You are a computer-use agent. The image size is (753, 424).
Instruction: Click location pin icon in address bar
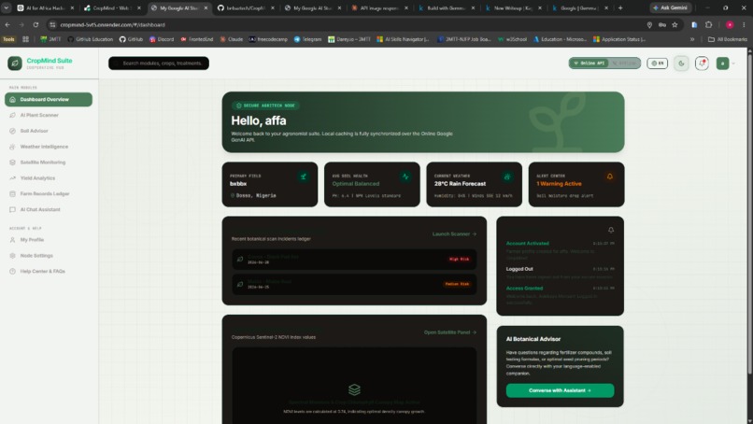click(649, 24)
